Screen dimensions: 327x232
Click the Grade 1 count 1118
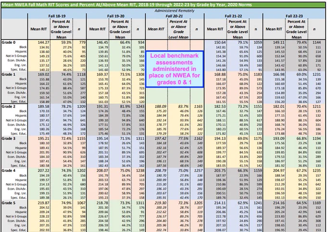[81, 74]
